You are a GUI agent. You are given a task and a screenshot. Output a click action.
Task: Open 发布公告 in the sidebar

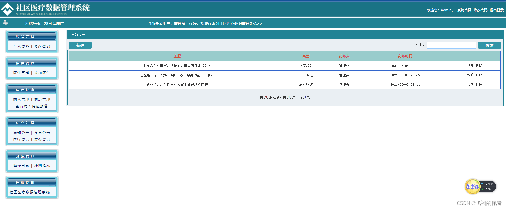click(x=42, y=133)
